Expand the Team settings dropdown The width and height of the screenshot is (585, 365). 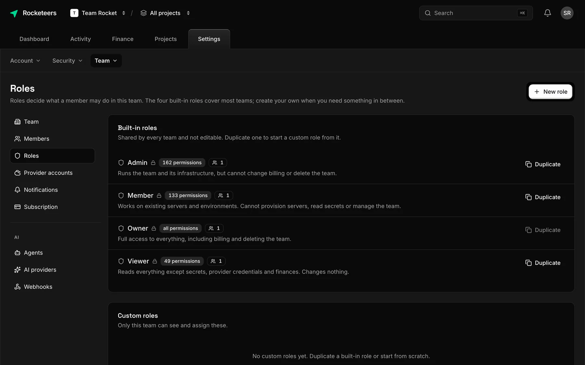coord(106,61)
